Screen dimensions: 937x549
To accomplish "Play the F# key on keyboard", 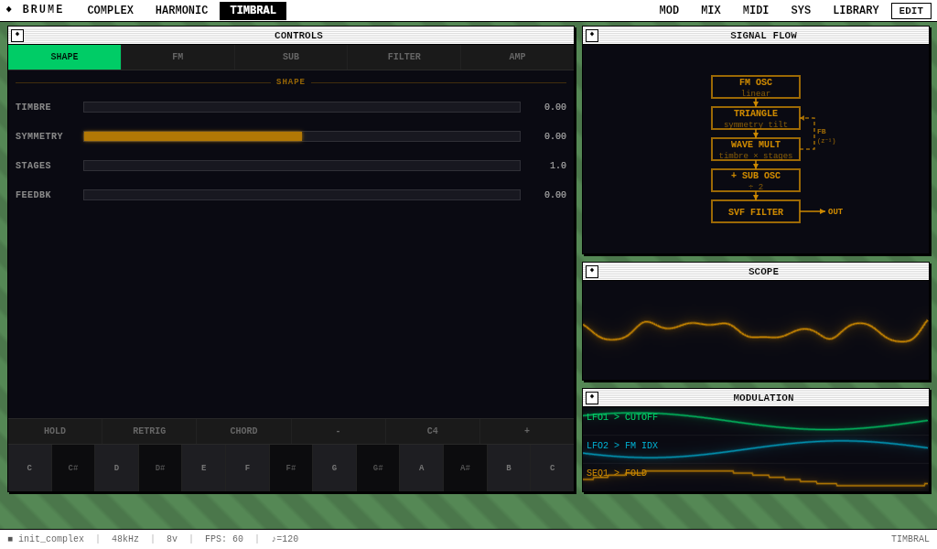I will click(x=290, y=468).
